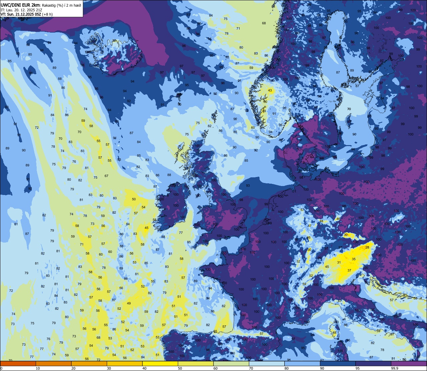Image resolution: width=427 pixels, height=371 pixels.
Task: Click the humidity value 28 in the yellow dry zone
Action: click(367, 247)
